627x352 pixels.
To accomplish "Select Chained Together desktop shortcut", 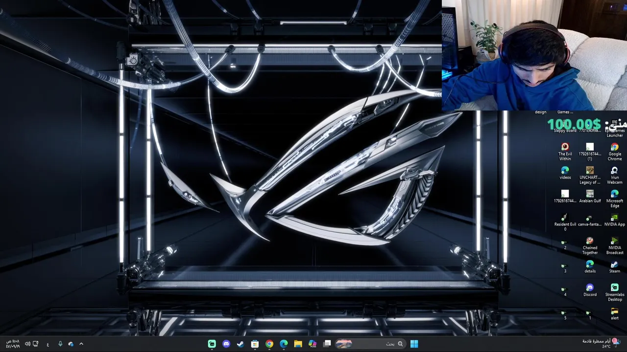I will (x=590, y=245).
